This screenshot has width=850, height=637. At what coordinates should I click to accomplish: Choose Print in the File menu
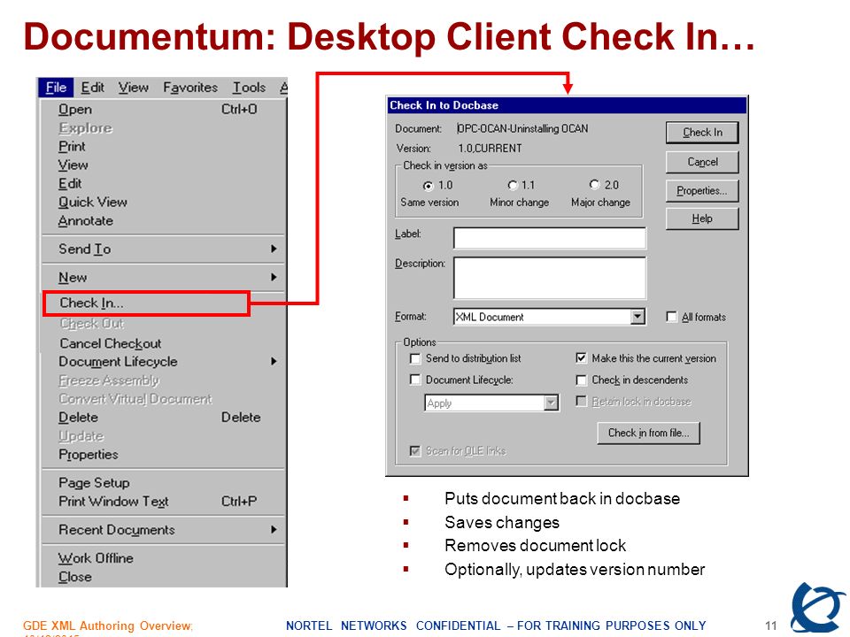tap(163, 147)
